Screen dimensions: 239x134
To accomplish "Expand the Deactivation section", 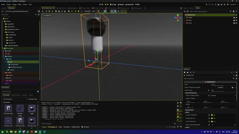I will (x=189, y=110).
